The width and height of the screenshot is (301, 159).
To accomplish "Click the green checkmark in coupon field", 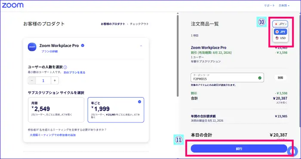I will pyautogui.click(x=260, y=78).
